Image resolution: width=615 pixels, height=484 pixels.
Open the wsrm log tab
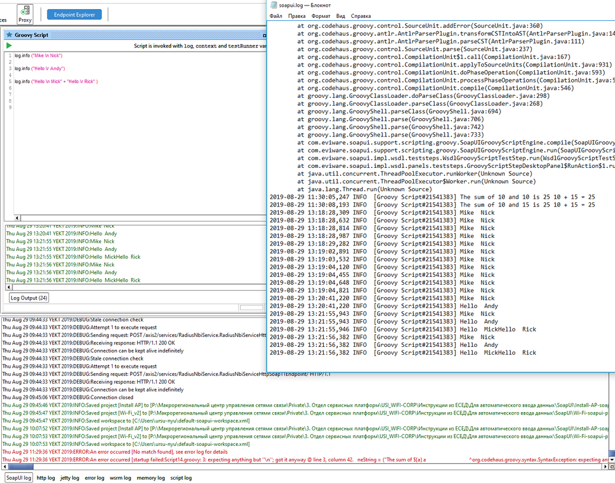pos(120,477)
